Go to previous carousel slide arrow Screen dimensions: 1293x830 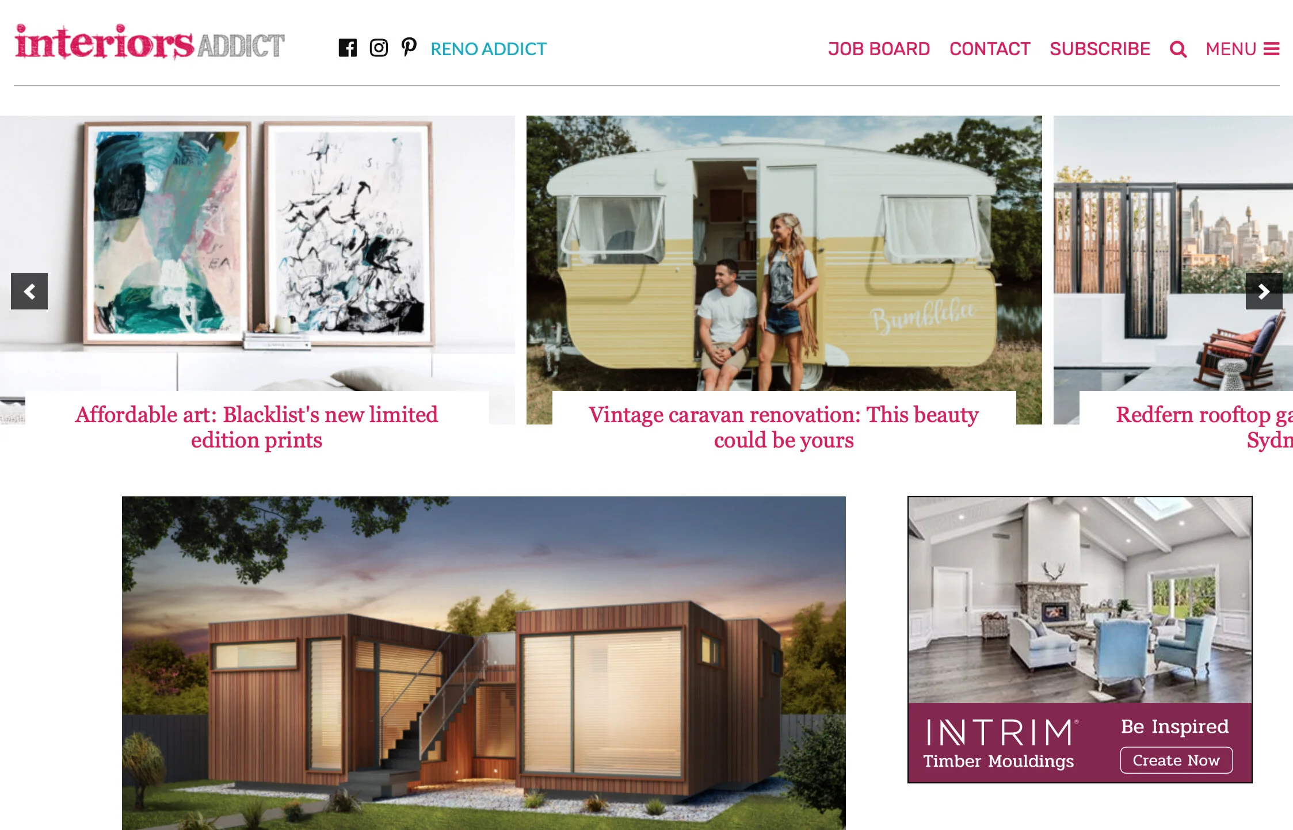29,292
